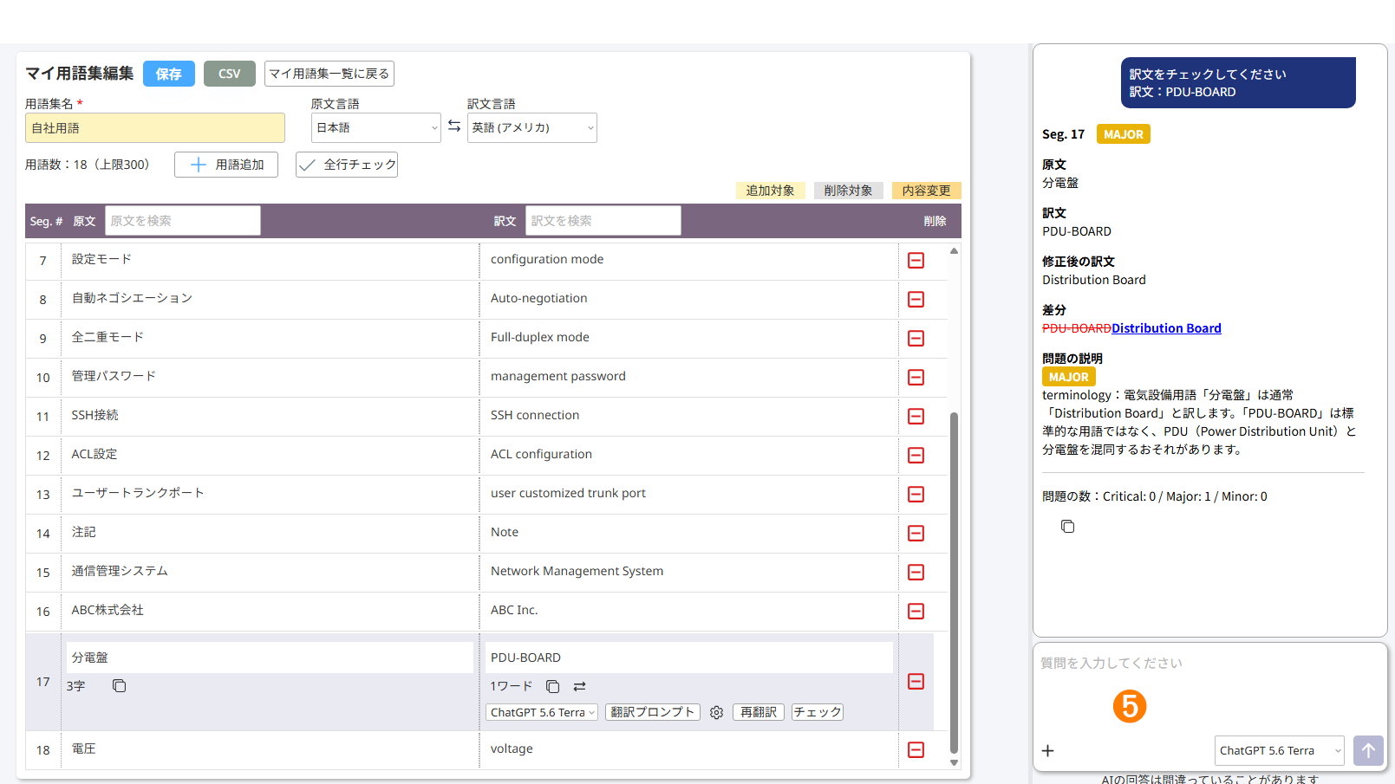This screenshot has height=784, width=1395.
Task: Delete the ACL configuration row
Action: pyautogui.click(x=916, y=455)
